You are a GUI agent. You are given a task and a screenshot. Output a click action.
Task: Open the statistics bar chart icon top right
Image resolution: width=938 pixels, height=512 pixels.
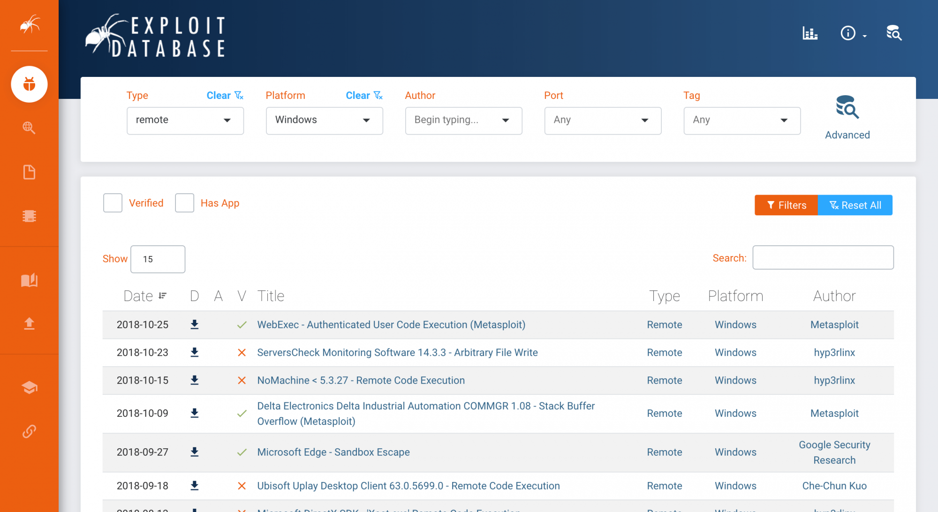click(810, 33)
